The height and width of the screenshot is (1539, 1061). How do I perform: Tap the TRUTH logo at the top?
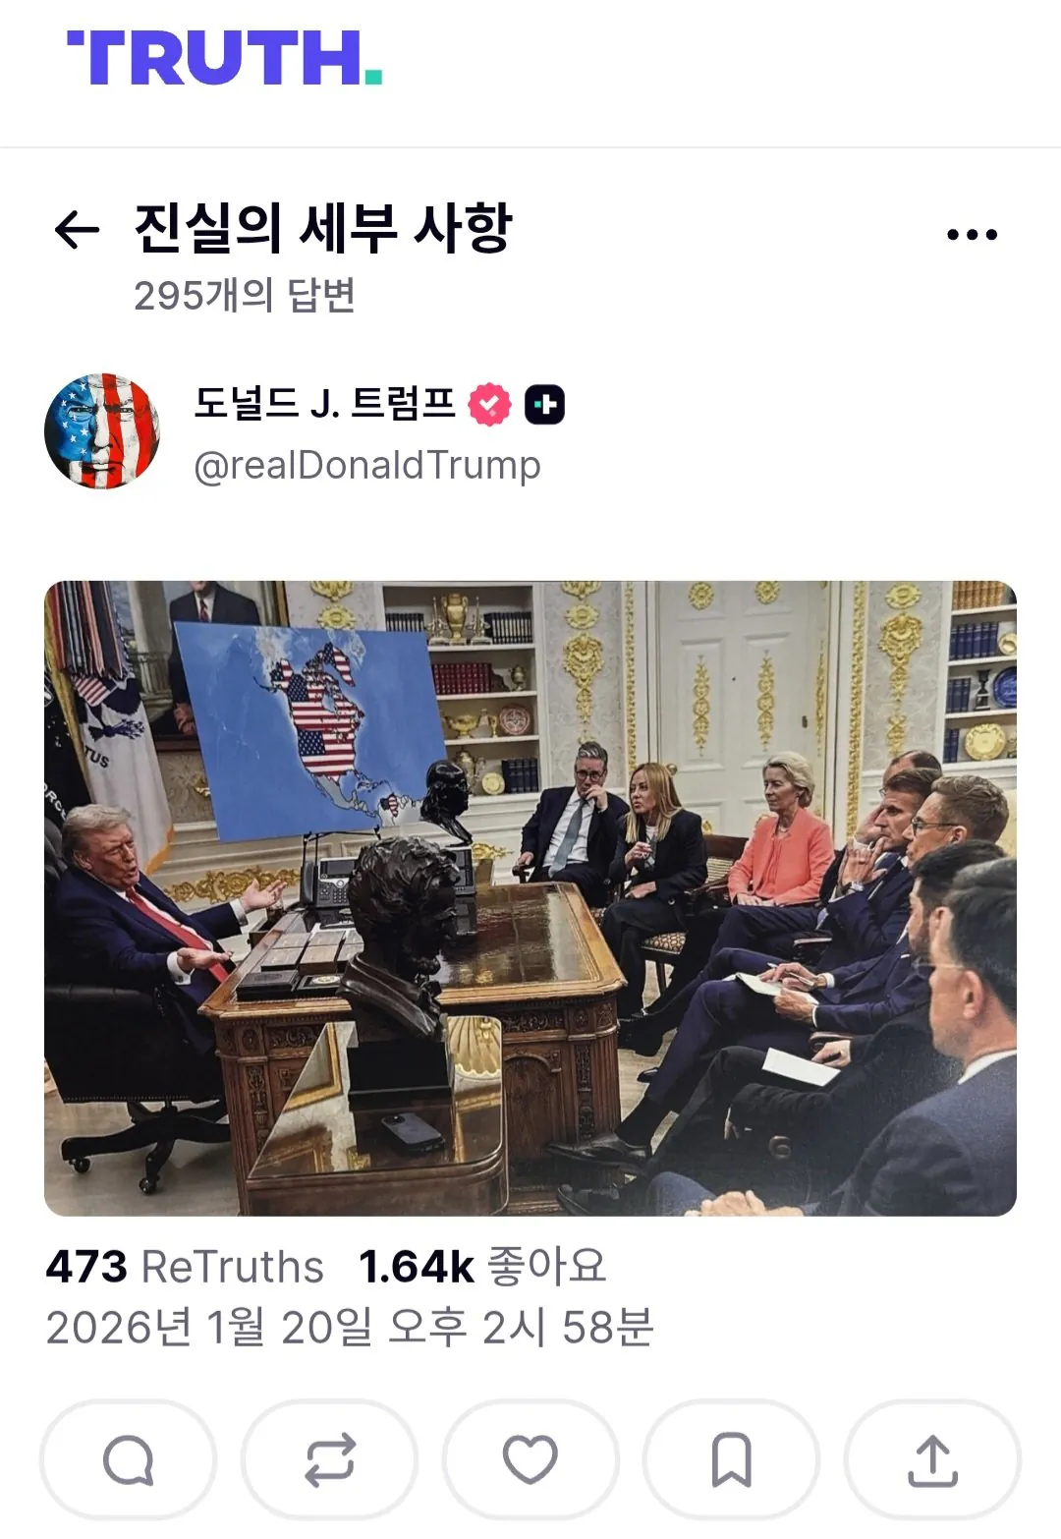pyautogui.click(x=225, y=58)
